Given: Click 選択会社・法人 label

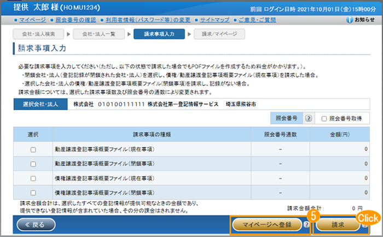Looking at the screenshot, I should pyautogui.click(x=40, y=104).
